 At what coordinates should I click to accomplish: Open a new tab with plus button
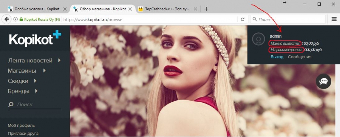206,9
